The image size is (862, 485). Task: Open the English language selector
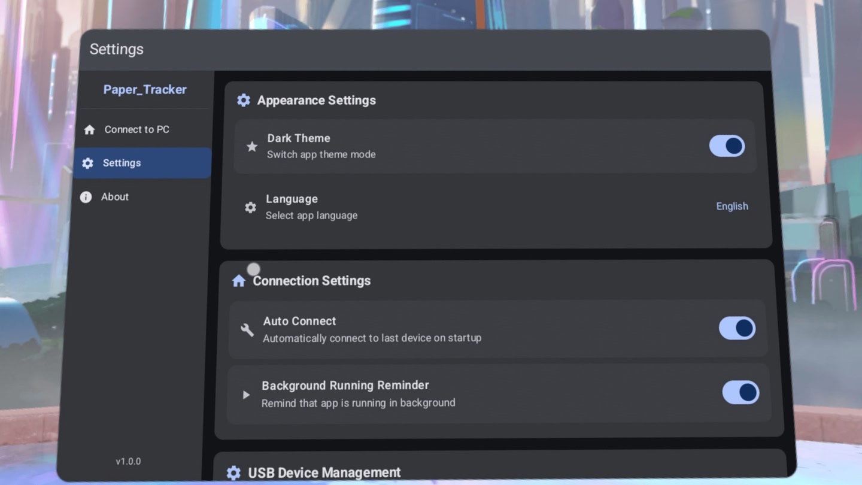pos(732,206)
